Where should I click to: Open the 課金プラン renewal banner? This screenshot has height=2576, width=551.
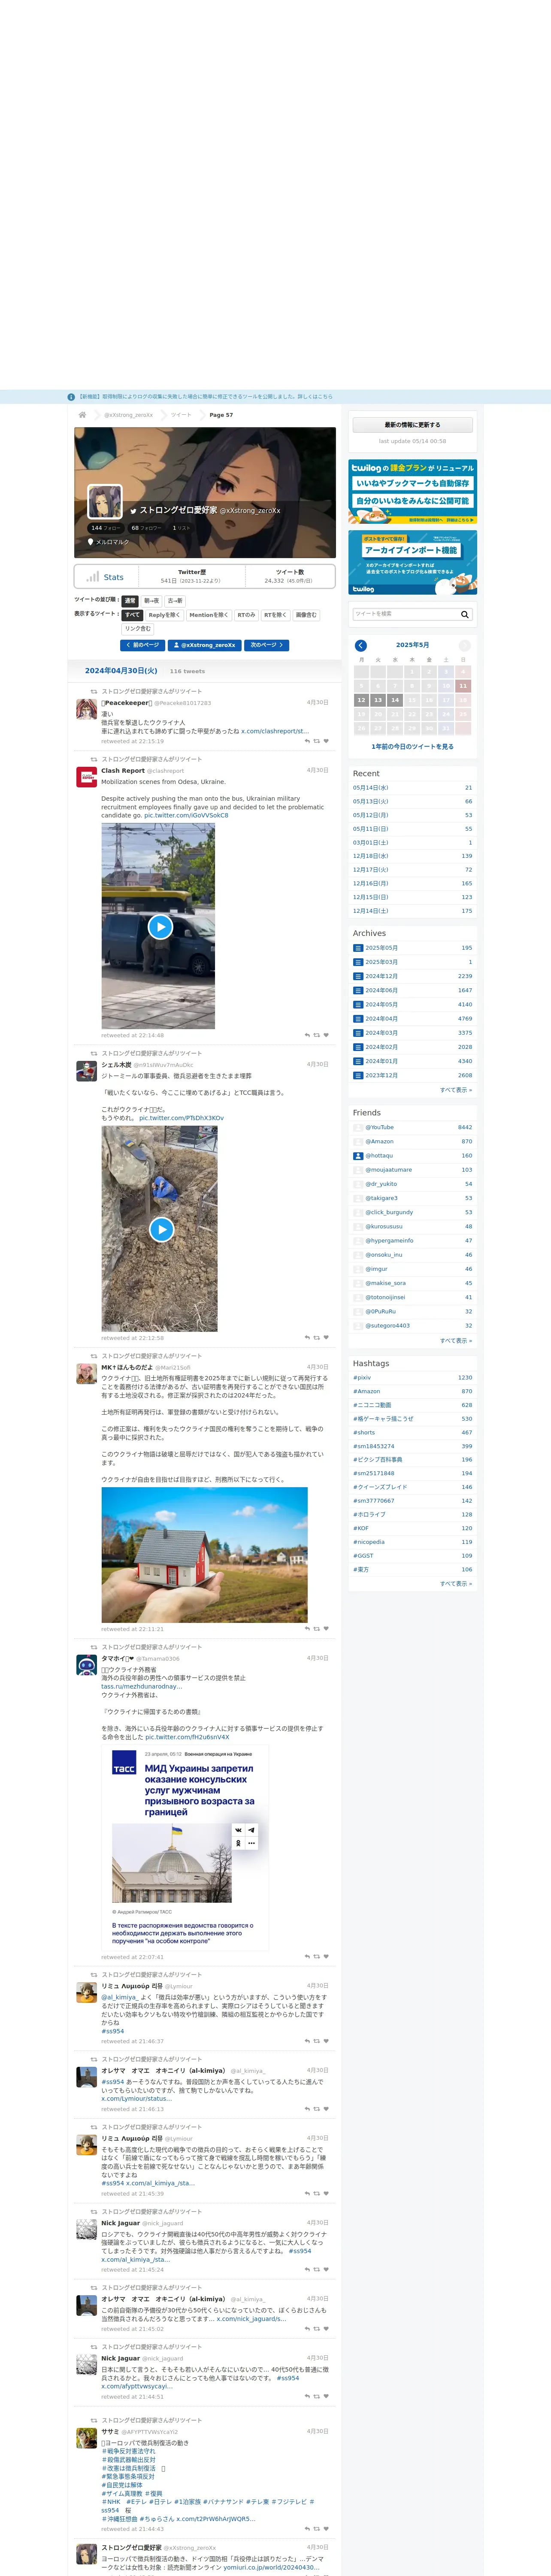click(x=412, y=492)
